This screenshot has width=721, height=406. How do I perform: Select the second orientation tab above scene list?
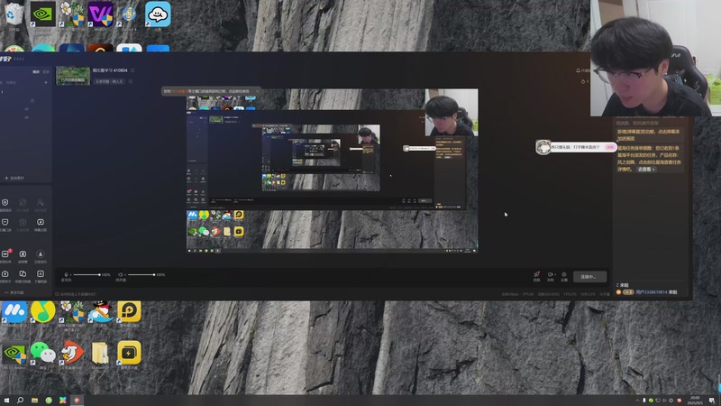point(46,72)
